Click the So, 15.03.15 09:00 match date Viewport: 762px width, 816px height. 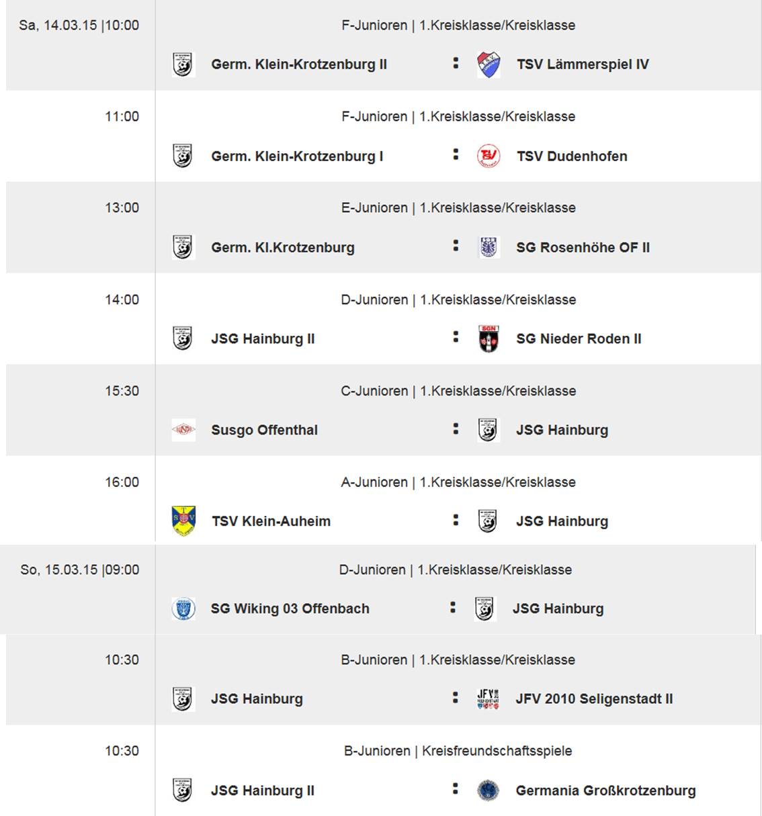(80, 570)
